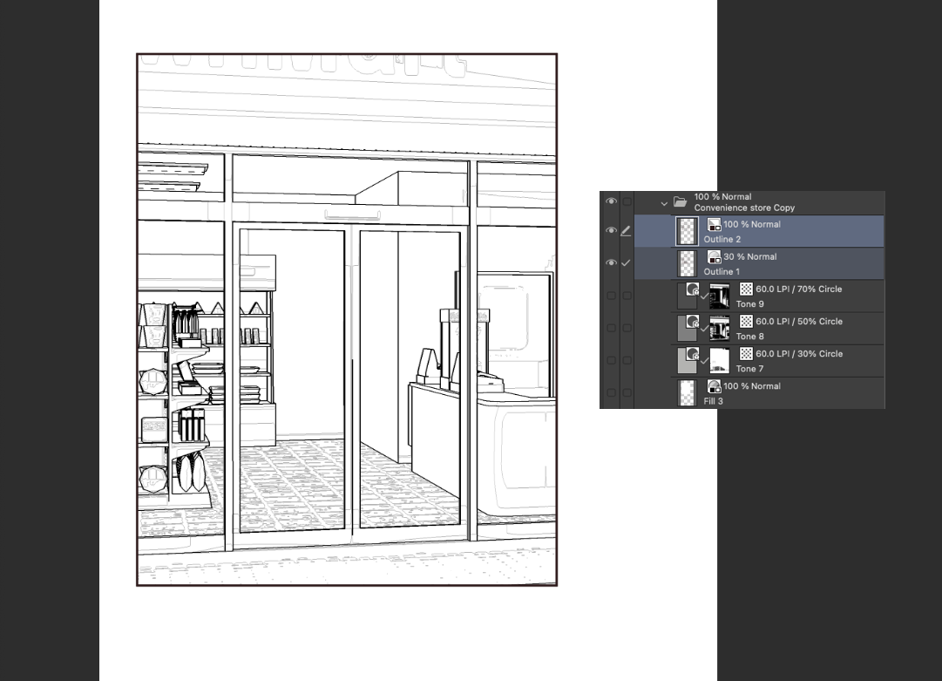
Task: Show the Fill 3 layer
Action: click(x=611, y=393)
